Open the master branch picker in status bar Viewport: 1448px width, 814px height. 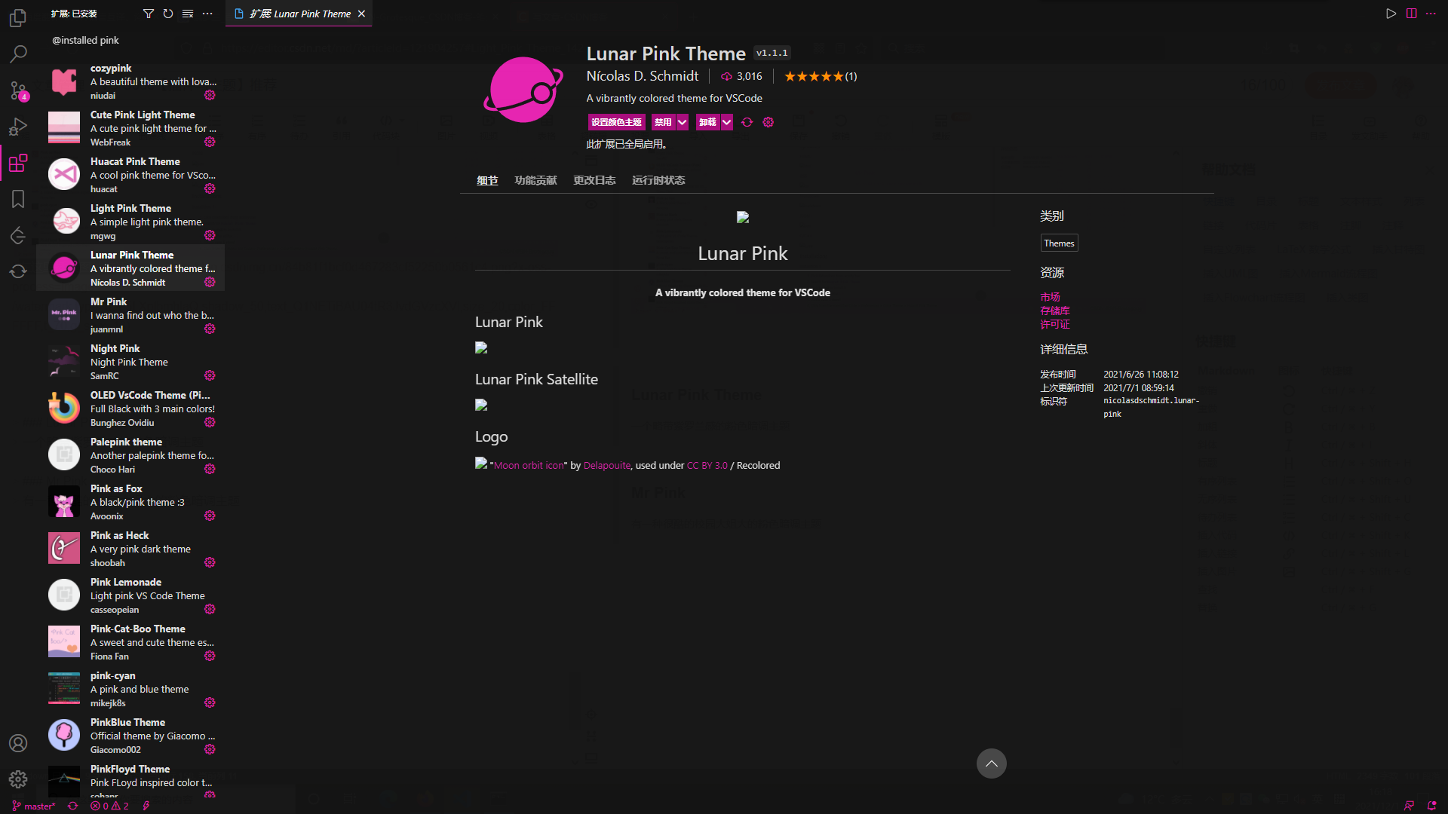(x=35, y=806)
